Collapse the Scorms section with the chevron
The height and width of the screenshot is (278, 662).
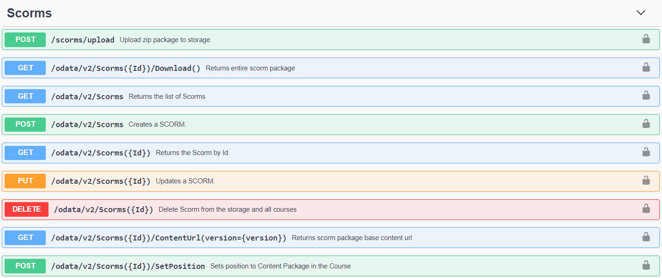(640, 13)
